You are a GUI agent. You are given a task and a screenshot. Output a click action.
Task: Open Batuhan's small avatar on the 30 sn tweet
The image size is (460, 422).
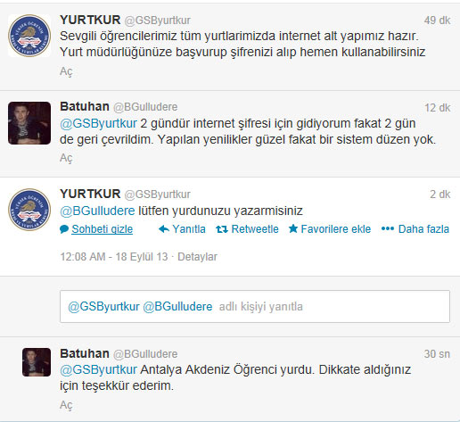(x=37, y=362)
